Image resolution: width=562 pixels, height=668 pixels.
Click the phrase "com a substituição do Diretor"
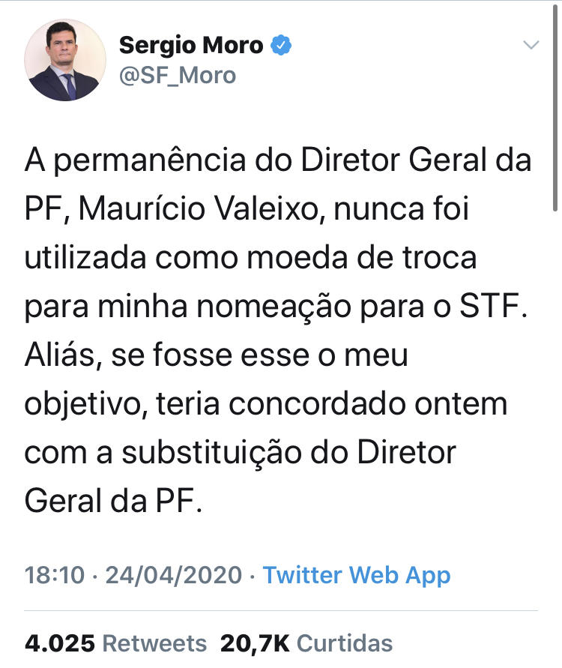241,454
